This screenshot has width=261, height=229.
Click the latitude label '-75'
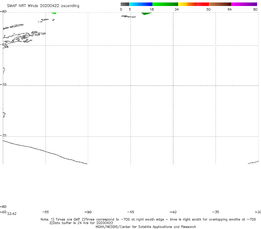(x=3, y=135)
